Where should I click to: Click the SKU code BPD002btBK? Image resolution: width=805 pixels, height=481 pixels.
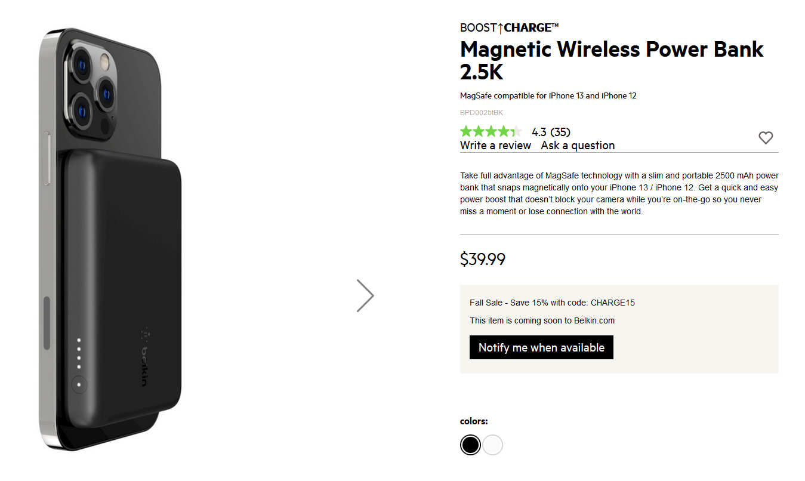coord(482,113)
